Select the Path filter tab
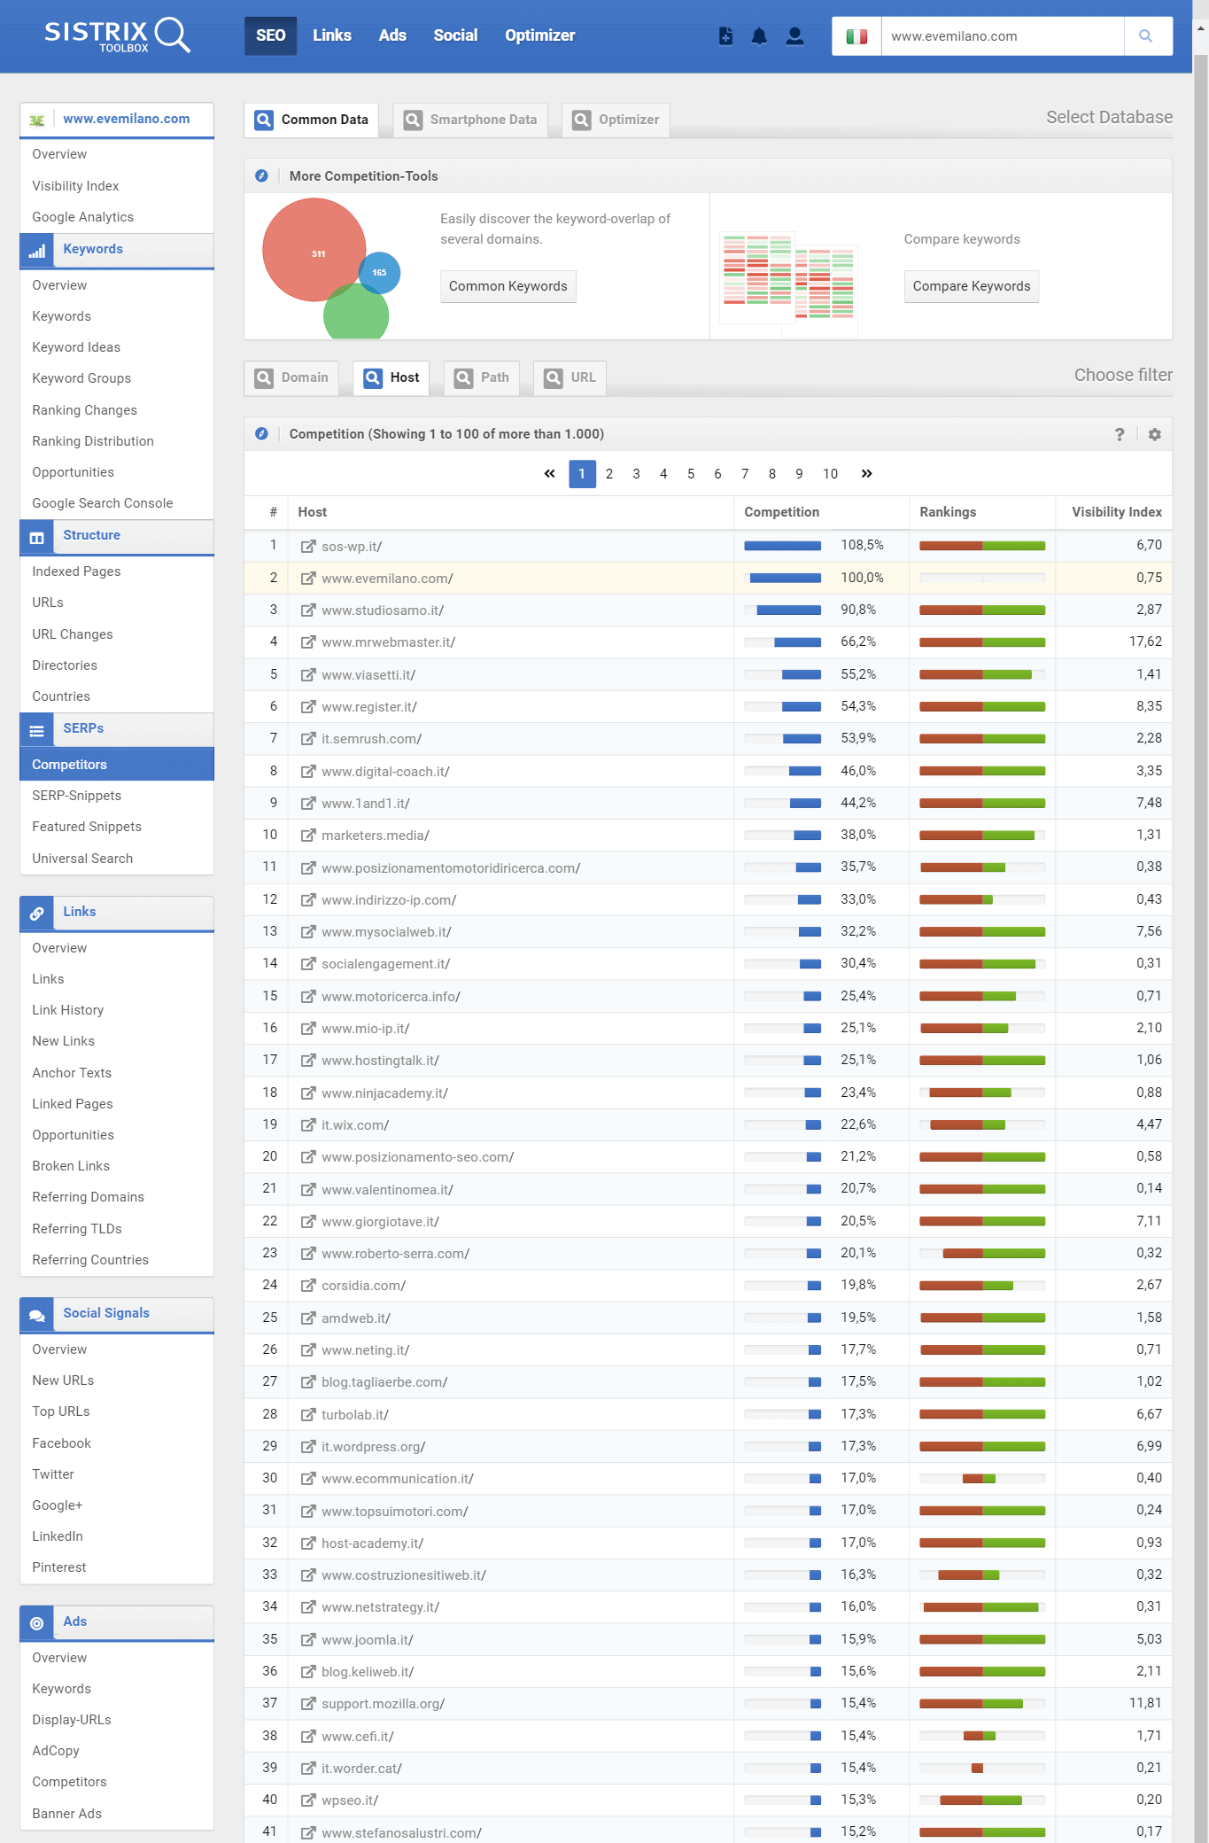 [x=482, y=377]
